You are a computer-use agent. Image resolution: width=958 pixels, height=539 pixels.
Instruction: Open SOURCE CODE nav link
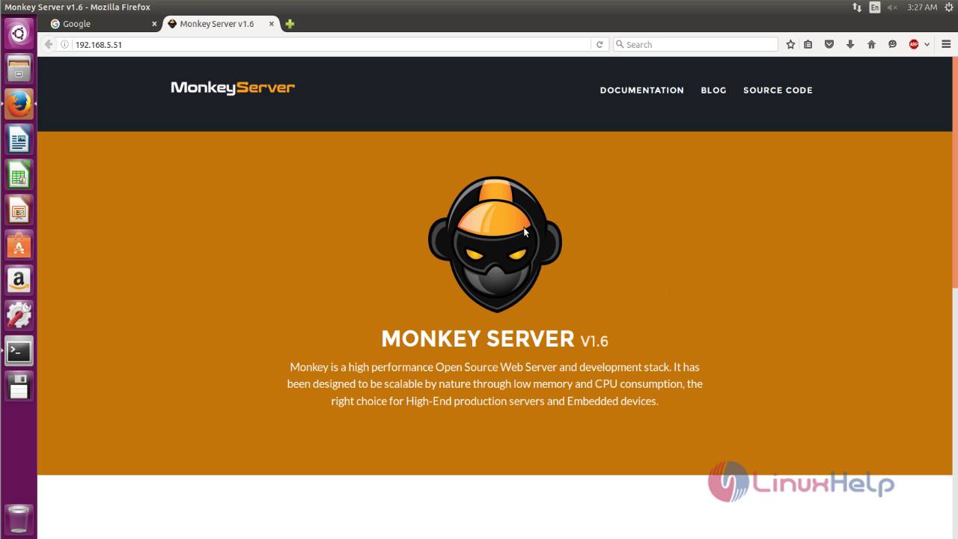[x=778, y=90]
